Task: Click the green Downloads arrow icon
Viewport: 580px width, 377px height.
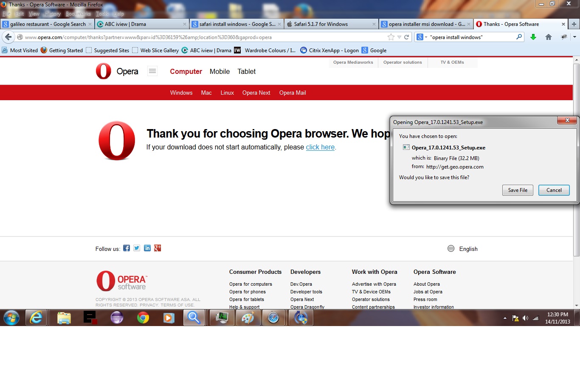Action: [533, 37]
